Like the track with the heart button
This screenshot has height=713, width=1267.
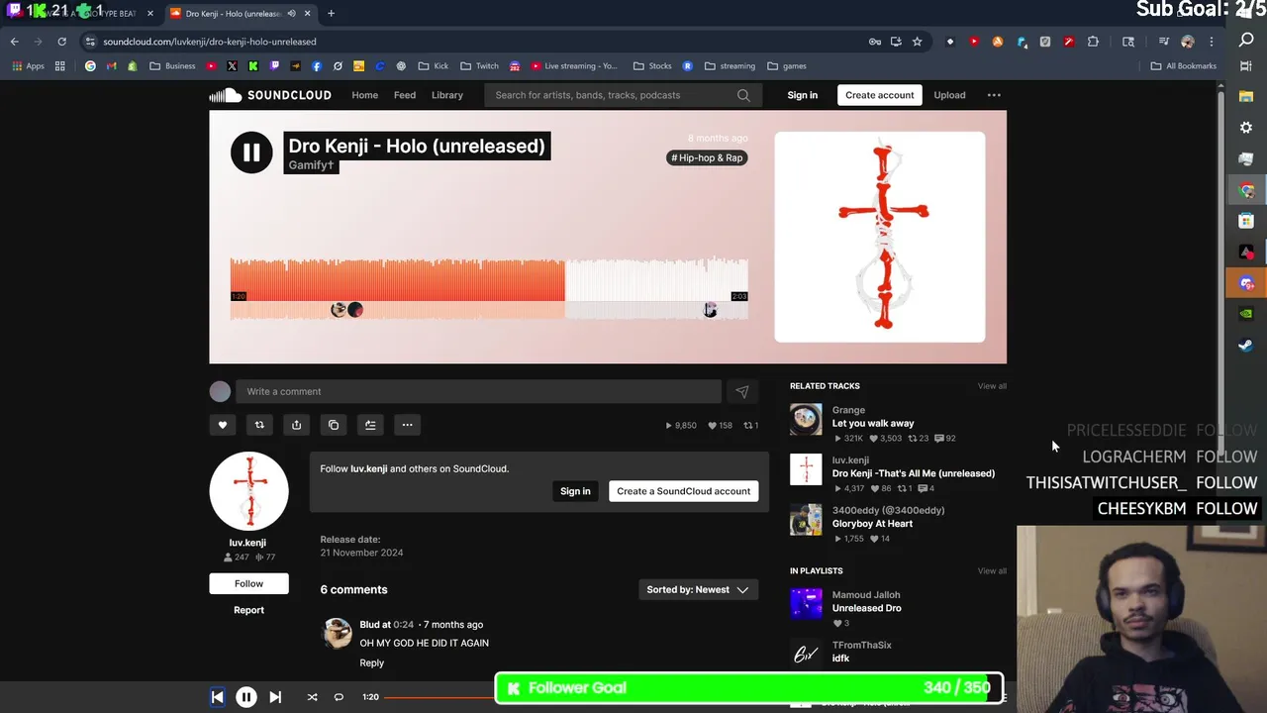coord(223,425)
